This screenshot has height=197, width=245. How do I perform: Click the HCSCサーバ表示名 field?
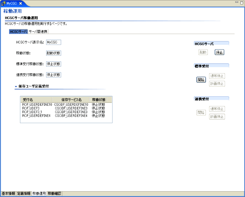(53, 42)
